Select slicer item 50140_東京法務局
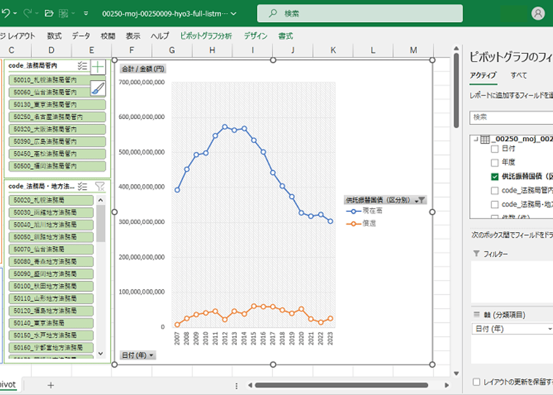553x395 pixels. [x=51, y=323]
